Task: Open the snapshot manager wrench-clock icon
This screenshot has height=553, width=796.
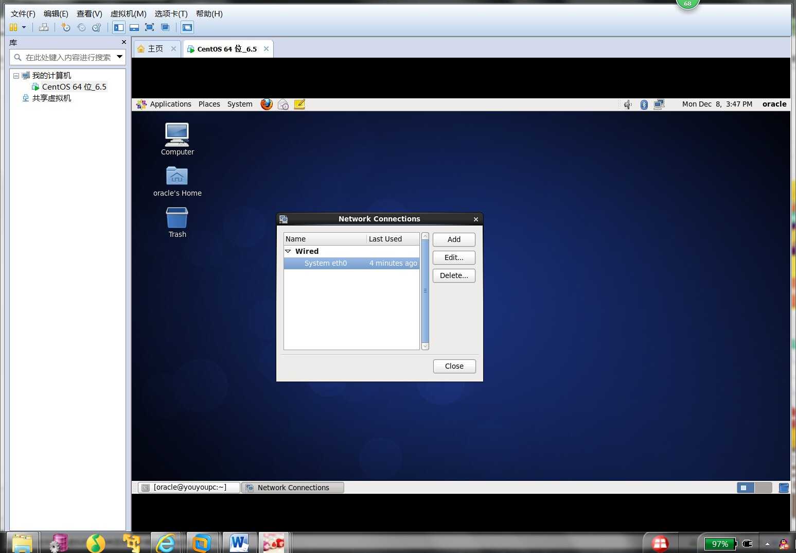Action: (x=96, y=27)
